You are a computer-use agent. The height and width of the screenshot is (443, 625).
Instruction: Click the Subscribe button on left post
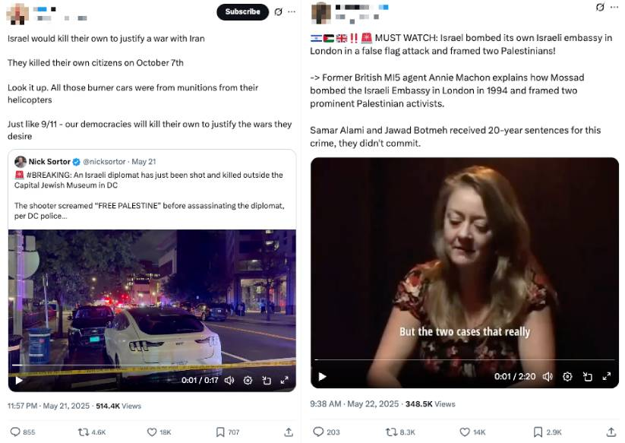click(242, 12)
